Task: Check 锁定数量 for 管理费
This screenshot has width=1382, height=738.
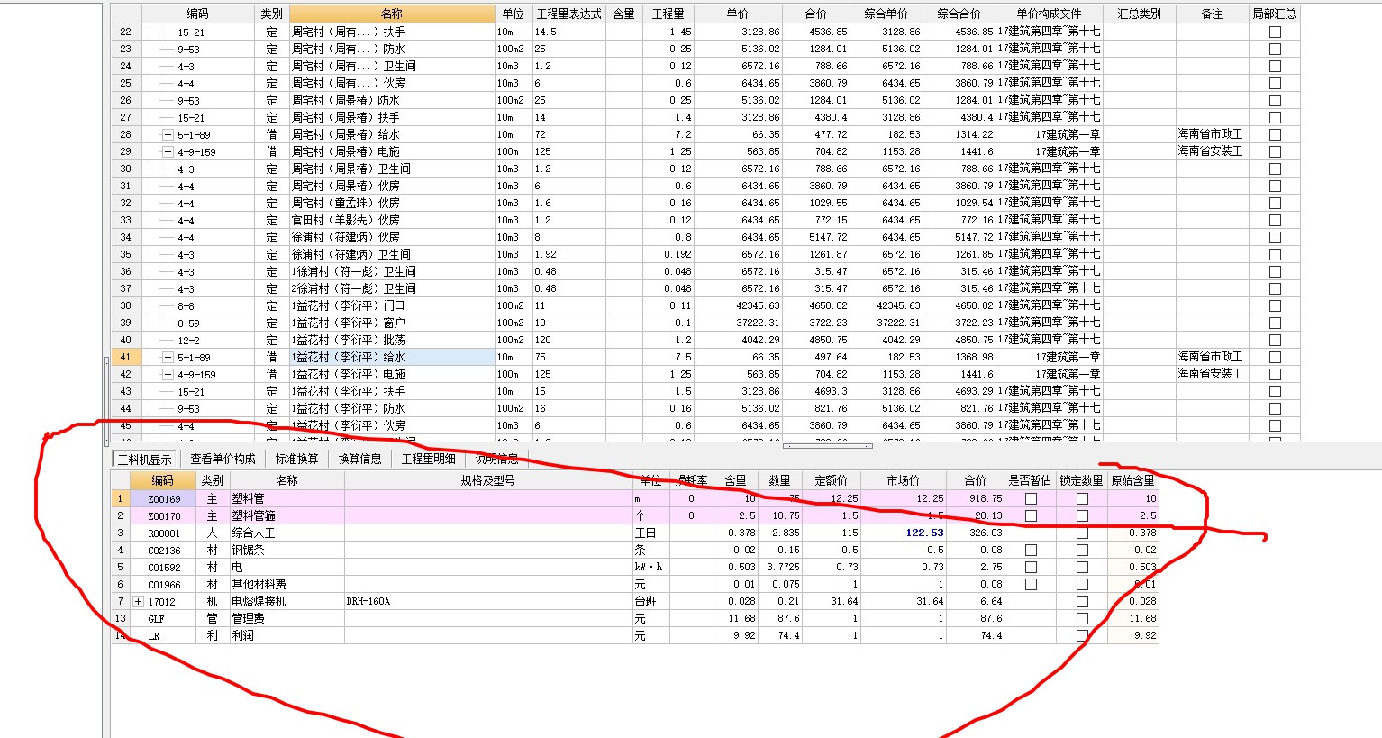Action: pyautogui.click(x=1082, y=618)
